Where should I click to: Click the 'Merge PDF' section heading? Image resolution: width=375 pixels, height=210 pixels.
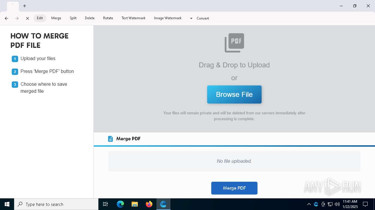click(128, 139)
